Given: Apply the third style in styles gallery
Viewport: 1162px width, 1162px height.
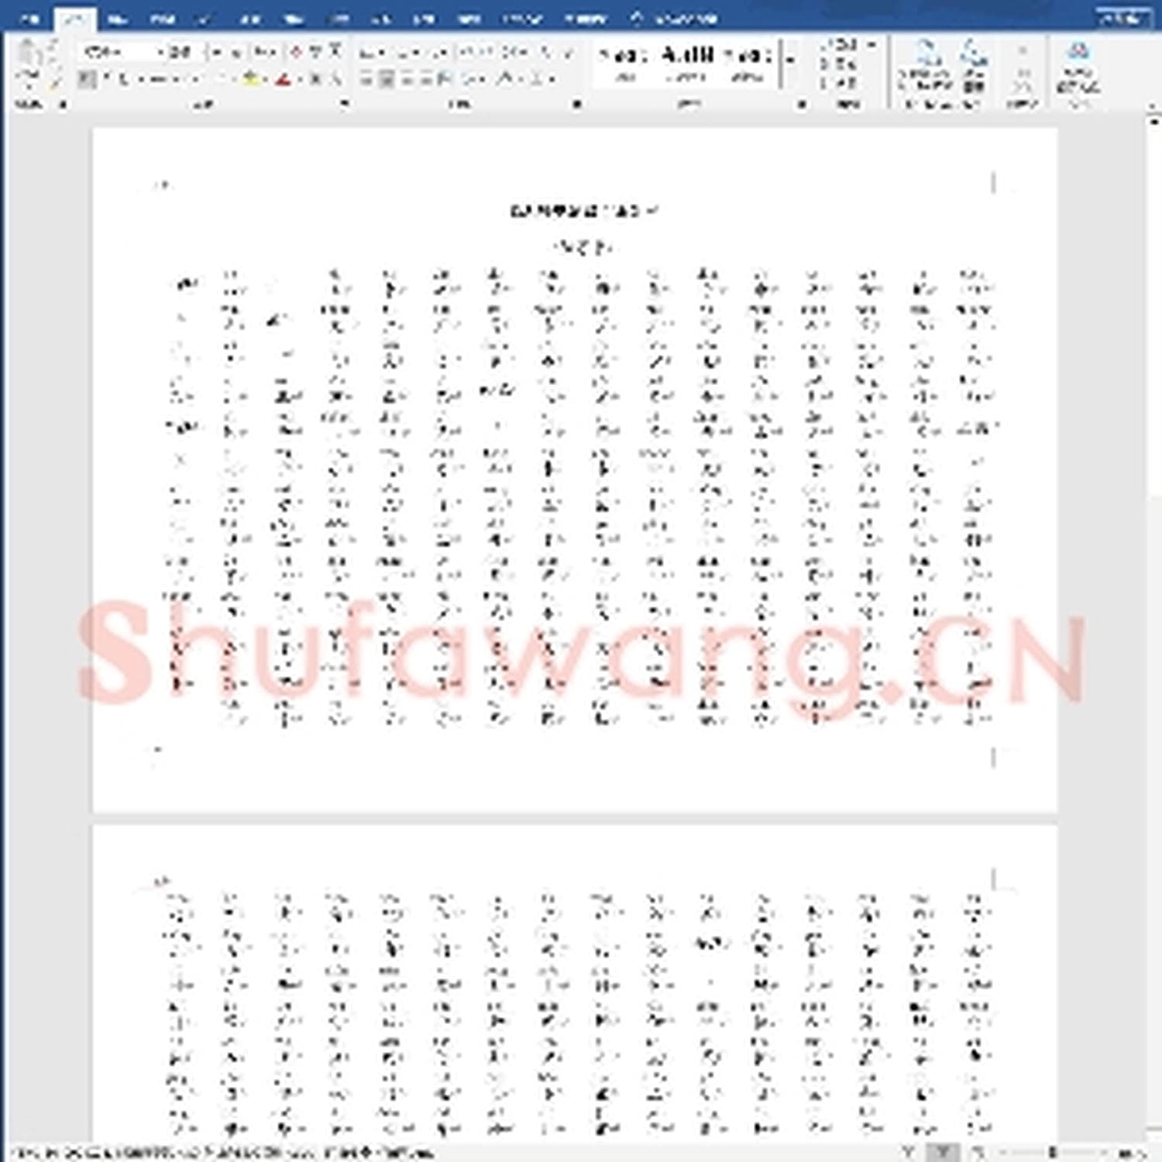Looking at the screenshot, I should [x=748, y=64].
